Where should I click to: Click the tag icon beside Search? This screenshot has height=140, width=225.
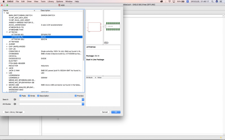pos(15,99)
